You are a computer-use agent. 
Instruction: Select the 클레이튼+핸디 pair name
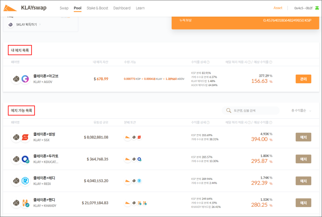(x=44, y=200)
